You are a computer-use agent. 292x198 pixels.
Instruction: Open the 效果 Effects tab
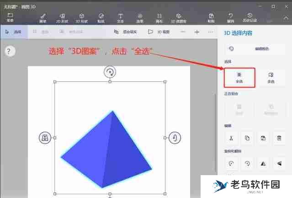(x=140, y=18)
